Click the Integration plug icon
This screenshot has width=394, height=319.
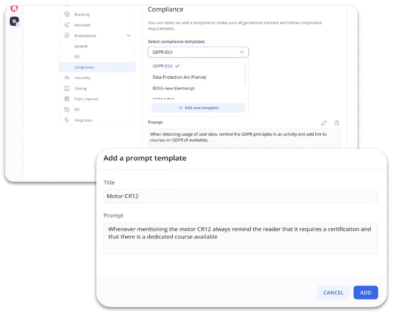(67, 120)
